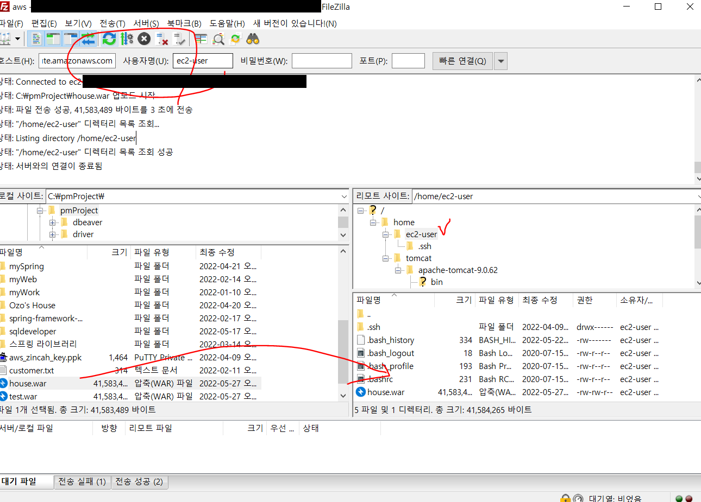Collapse the pmProject tree node
The image size is (701, 502).
pos(40,211)
